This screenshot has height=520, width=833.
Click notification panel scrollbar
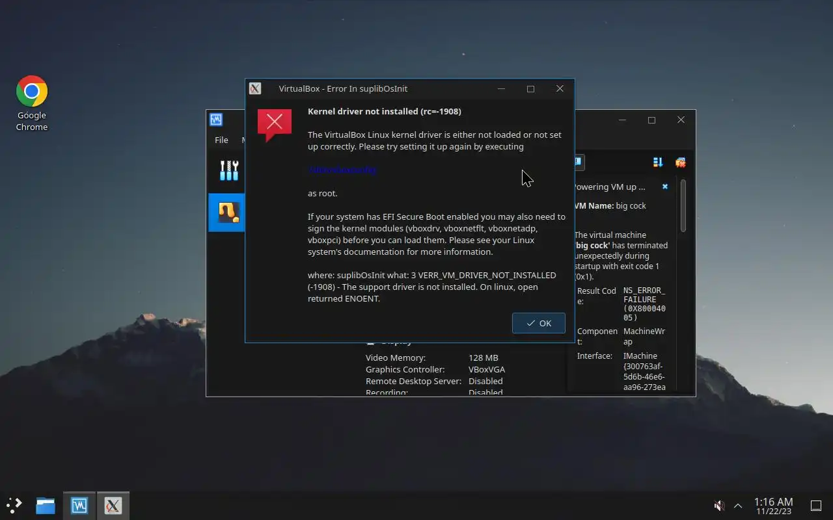click(x=683, y=205)
